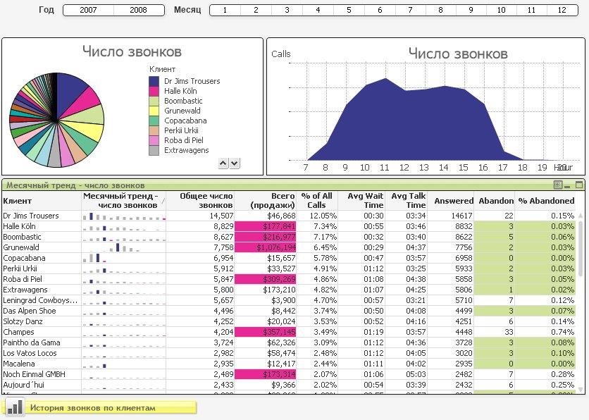Select month 2 filter
Image resolution: width=589 pixels, height=420 pixels.
pos(256,10)
